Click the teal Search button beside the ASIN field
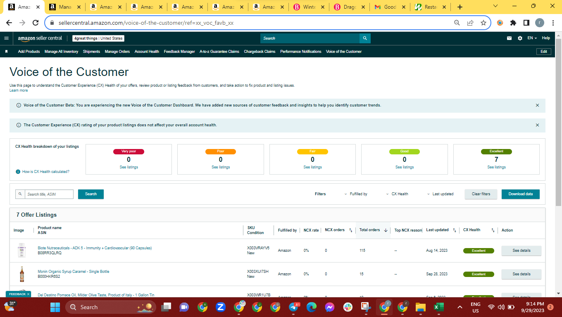Screen dimensions: 562x317 coord(91,194)
